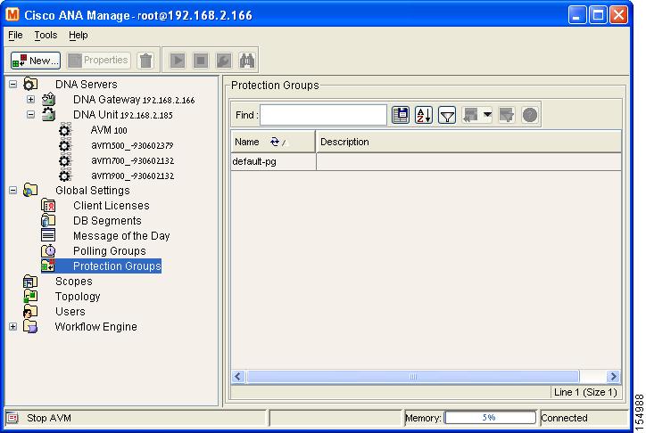Screen dimensions: 646x433
Task: Select the default-pg table row
Action: click(426, 161)
